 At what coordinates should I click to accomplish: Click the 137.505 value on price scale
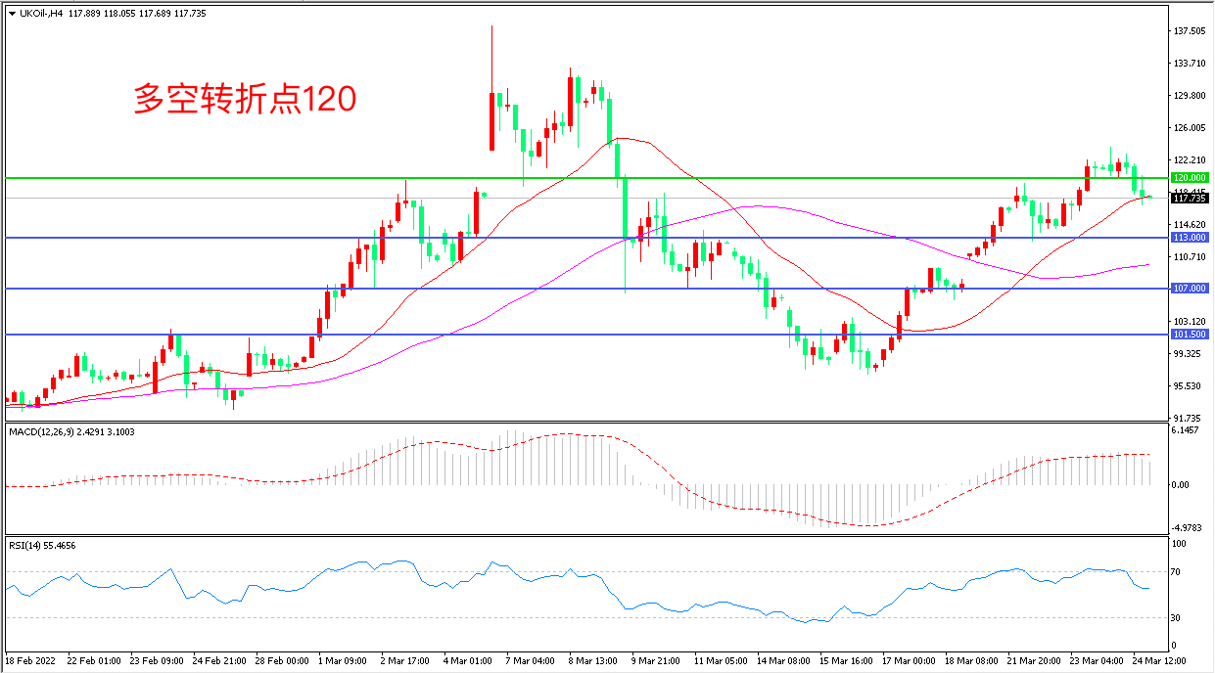pyautogui.click(x=1189, y=31)
